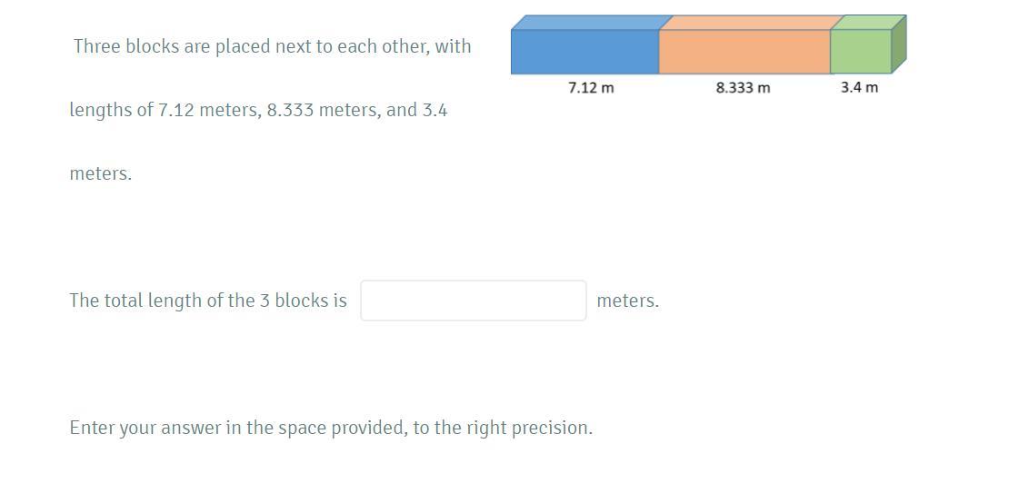The image size is (1009, 493).
Task: Click the top face of the green block
Action: [x=869, y=23]
